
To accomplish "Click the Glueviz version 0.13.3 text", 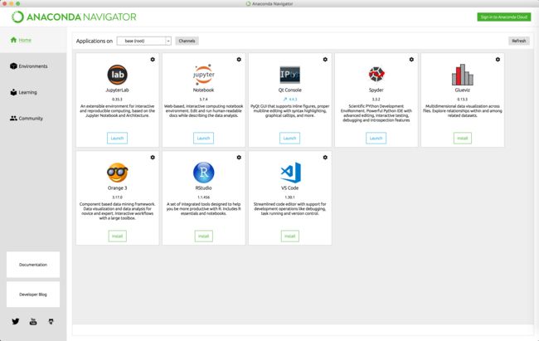I will click(x=463, y=99).
